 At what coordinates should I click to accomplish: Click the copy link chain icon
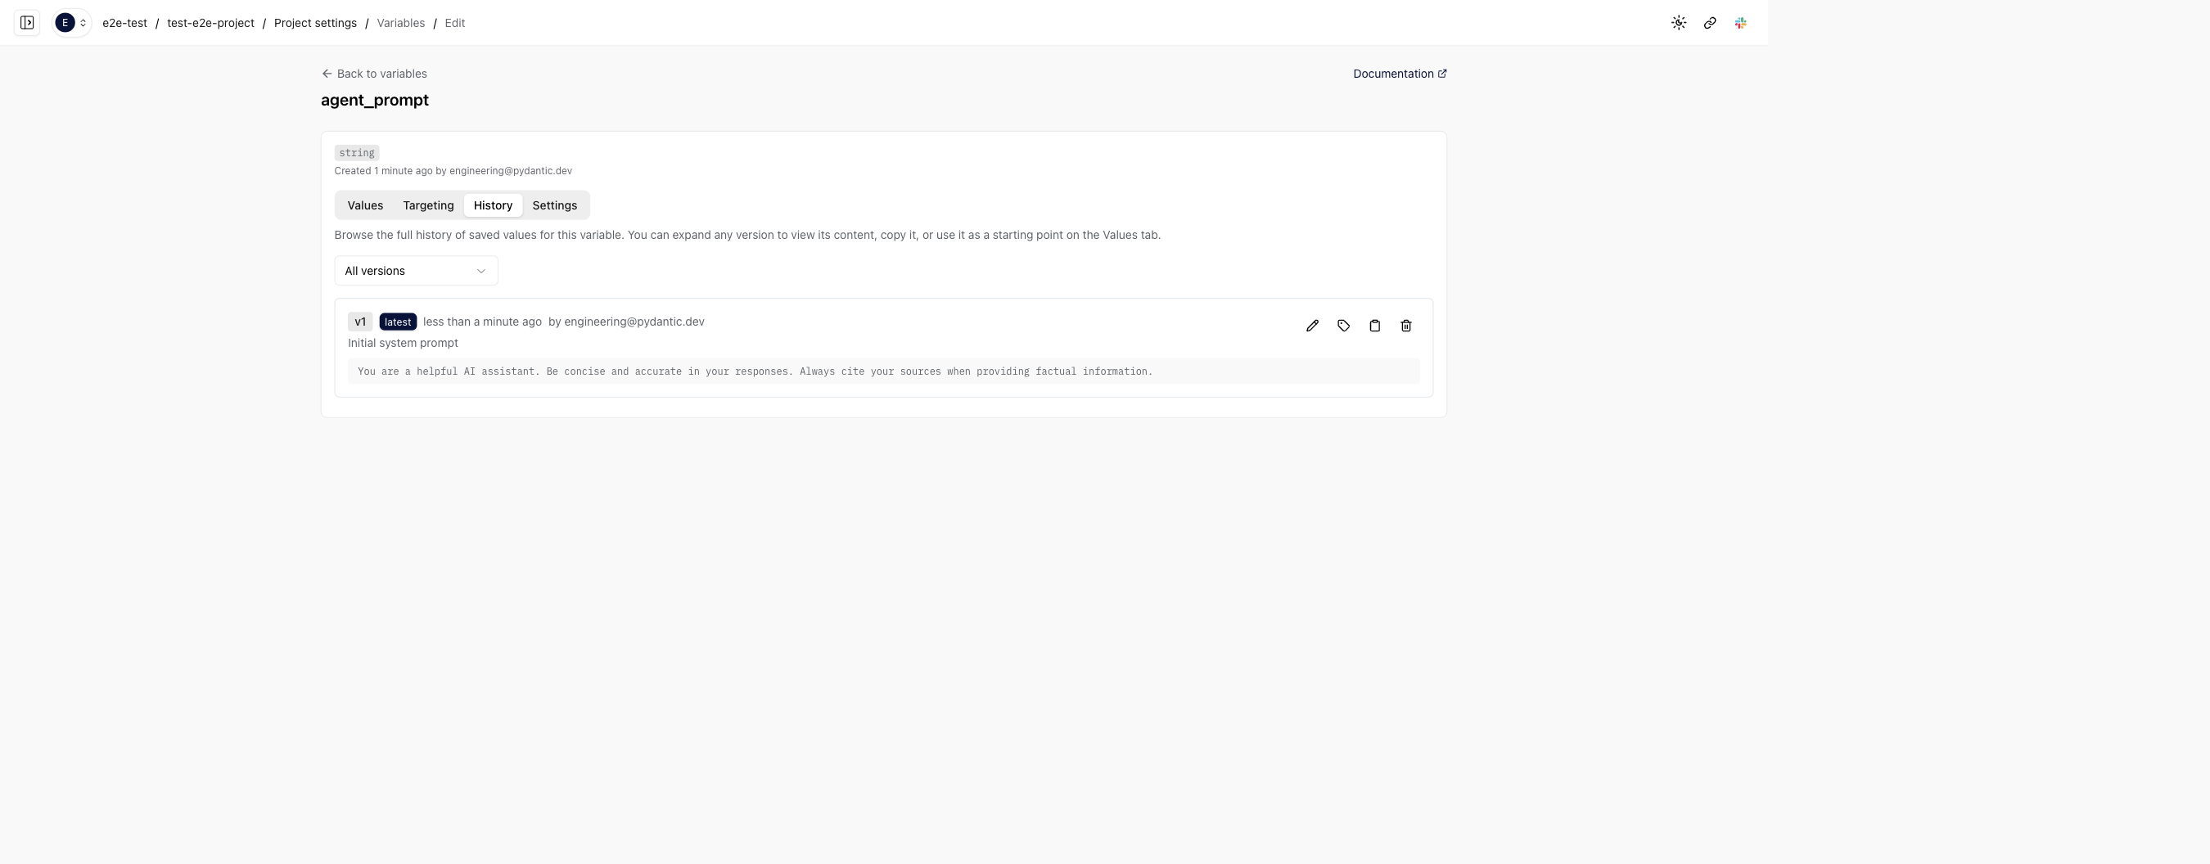1709,23
